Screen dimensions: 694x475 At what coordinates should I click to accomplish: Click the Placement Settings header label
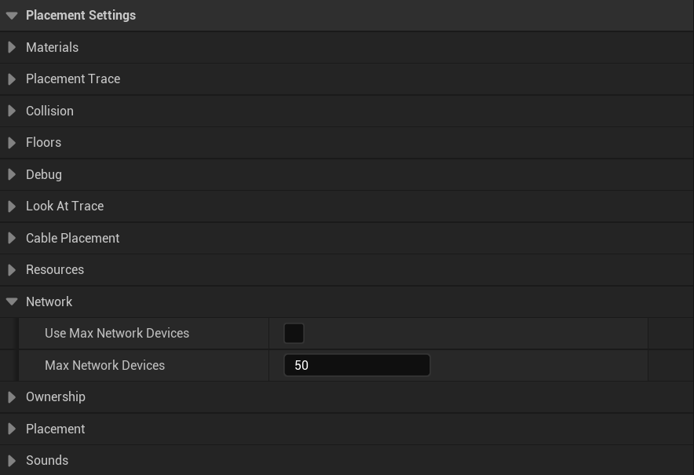(81, 16)
